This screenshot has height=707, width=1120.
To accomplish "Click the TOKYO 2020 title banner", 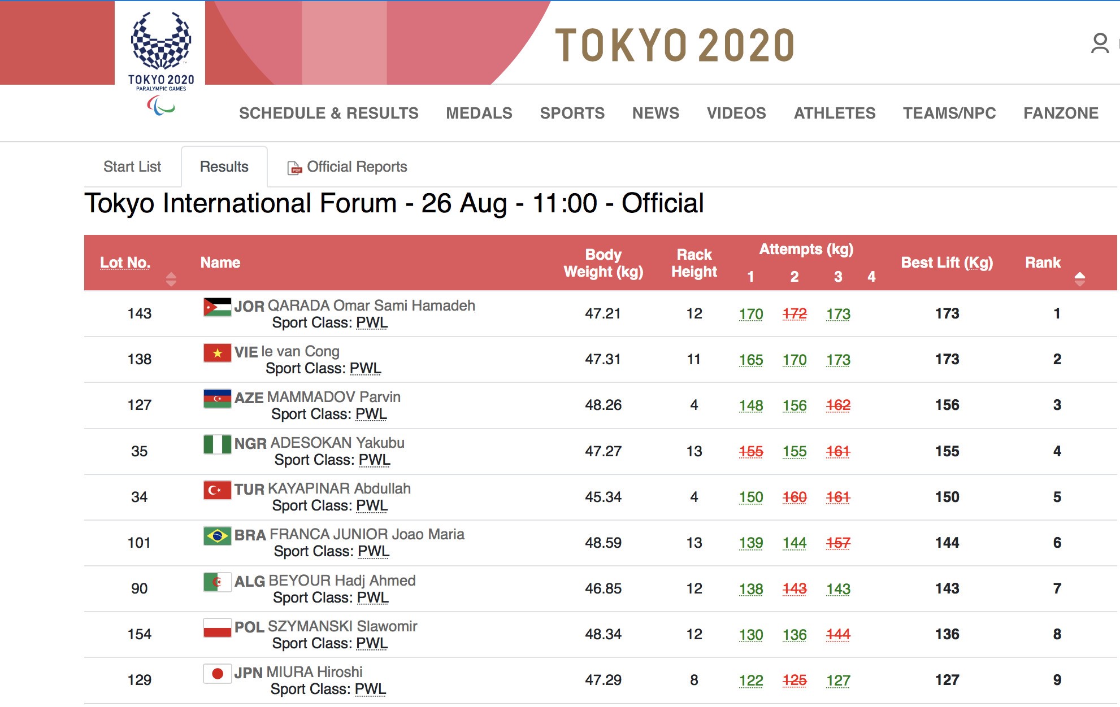I will pyautogui.click(x=675, y=45).
